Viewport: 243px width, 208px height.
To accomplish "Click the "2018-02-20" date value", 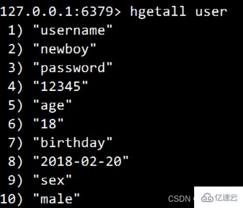I will point(81,161).
